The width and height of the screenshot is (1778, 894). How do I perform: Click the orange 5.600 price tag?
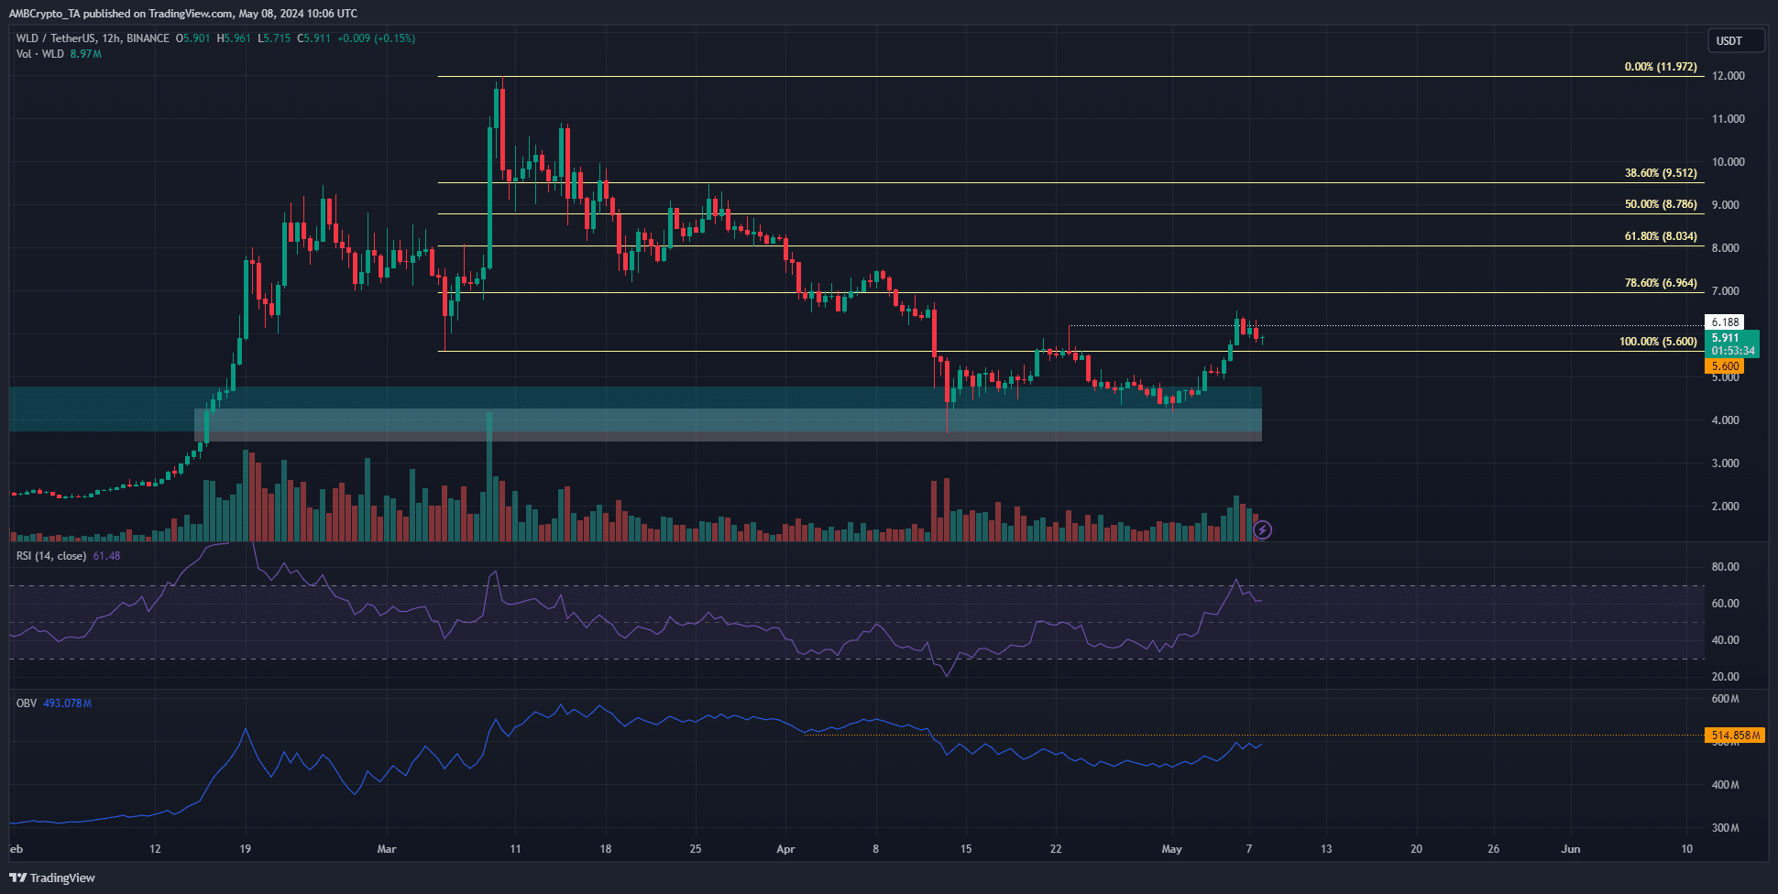(x=1725, y=366)
